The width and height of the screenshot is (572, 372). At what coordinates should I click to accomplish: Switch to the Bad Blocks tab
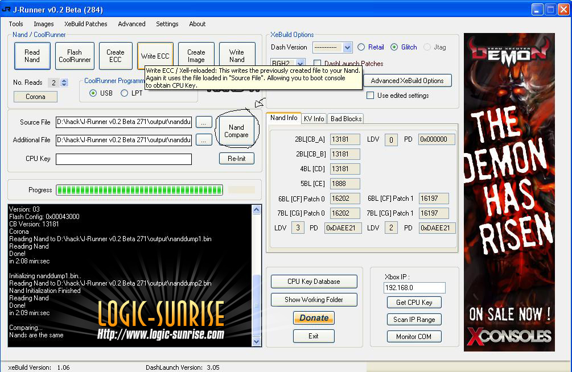(346, 119)
